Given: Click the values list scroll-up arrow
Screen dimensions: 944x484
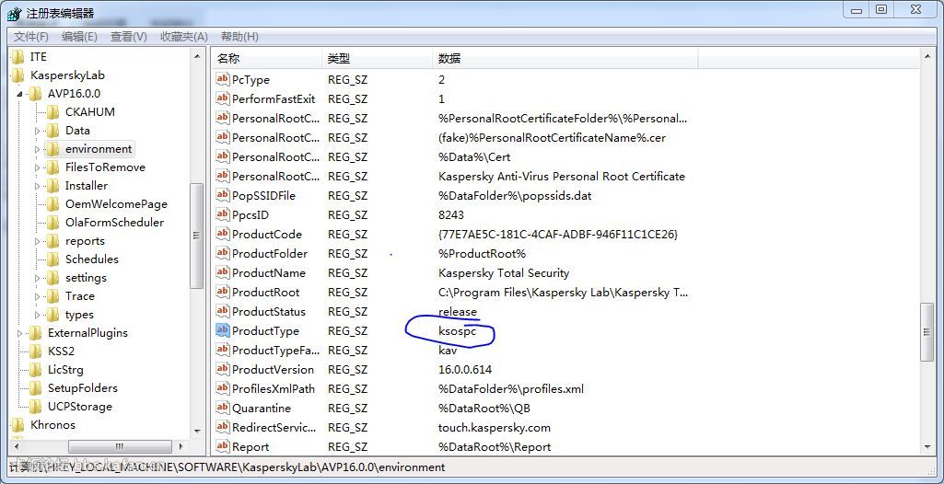Looking at the screenshot, I should pyautogui.click(x=927, y=56).
